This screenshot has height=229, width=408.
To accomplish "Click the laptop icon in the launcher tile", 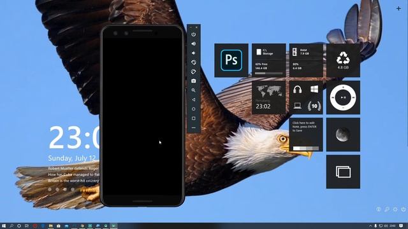I will [x=298, y=106].
